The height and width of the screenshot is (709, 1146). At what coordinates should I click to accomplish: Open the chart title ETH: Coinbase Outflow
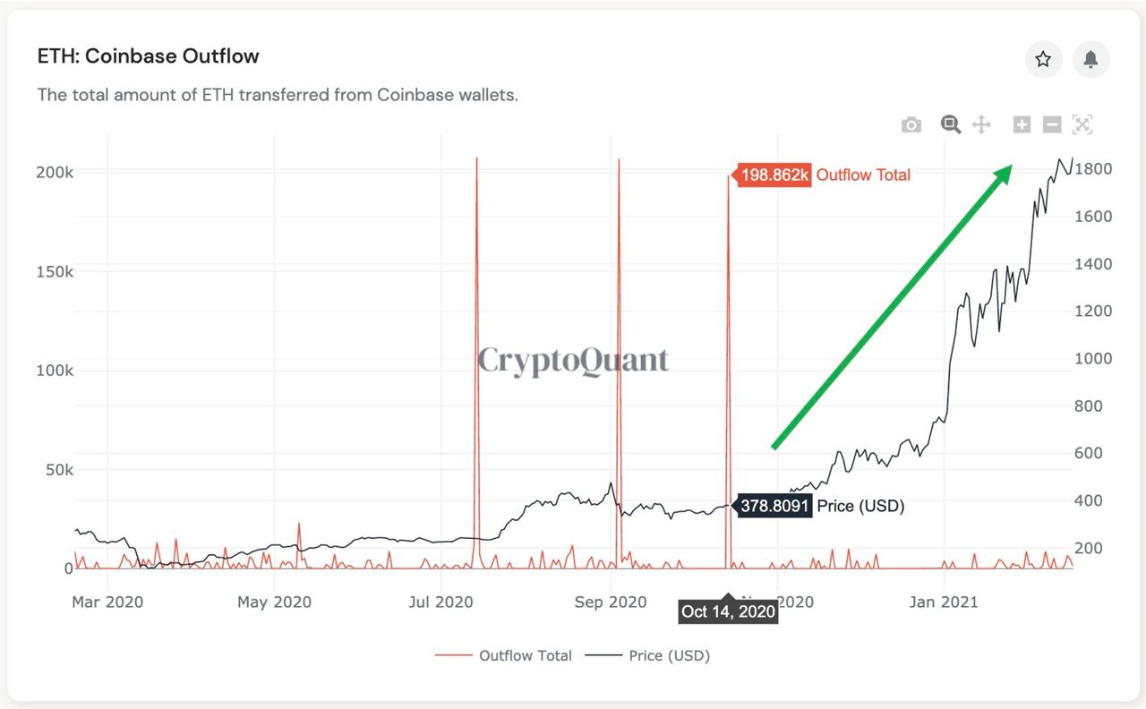147,56
